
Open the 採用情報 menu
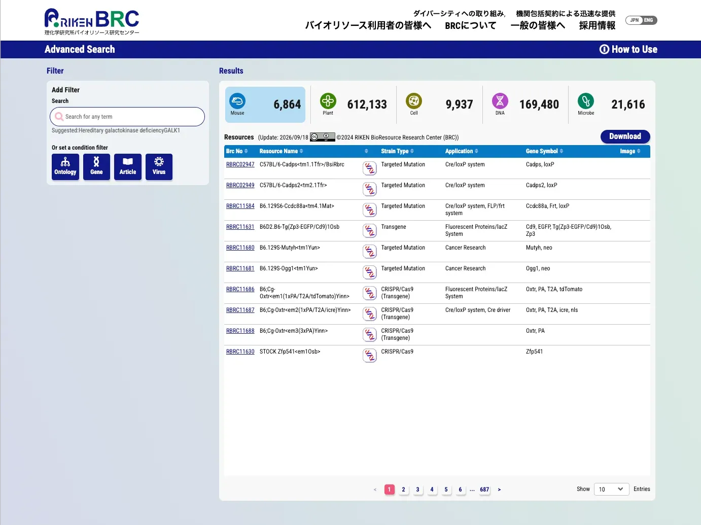(x=598, y=25)
